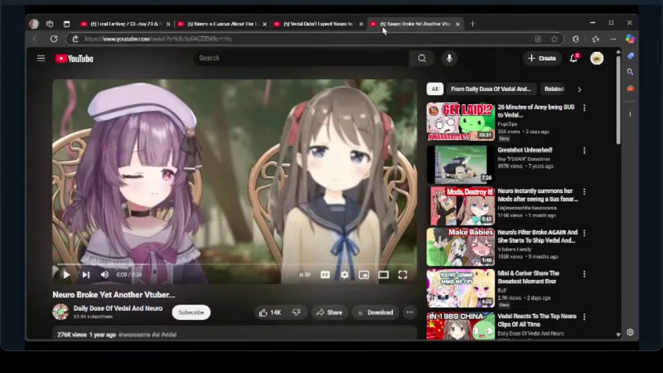Viewport: 663px width, 373px height.
Task: Open the browser profile avatar
Action: point(34,24)
